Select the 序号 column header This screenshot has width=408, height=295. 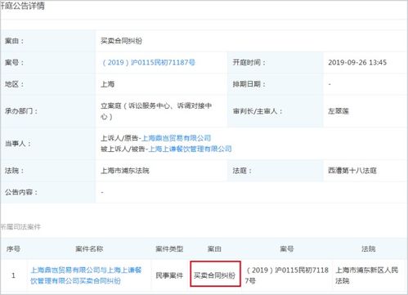(x=13, y=248)
